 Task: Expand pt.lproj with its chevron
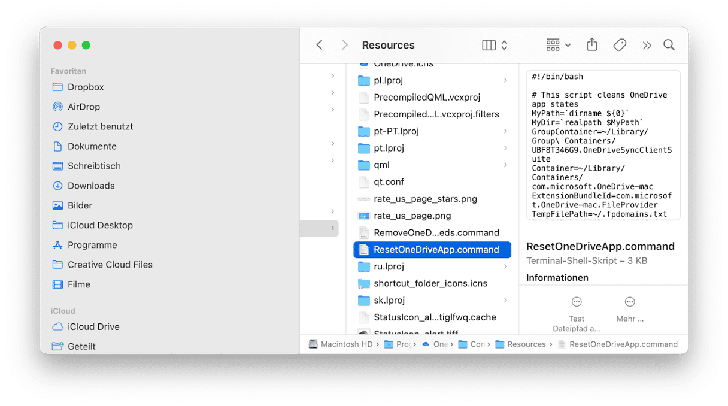tap(505, 148)
